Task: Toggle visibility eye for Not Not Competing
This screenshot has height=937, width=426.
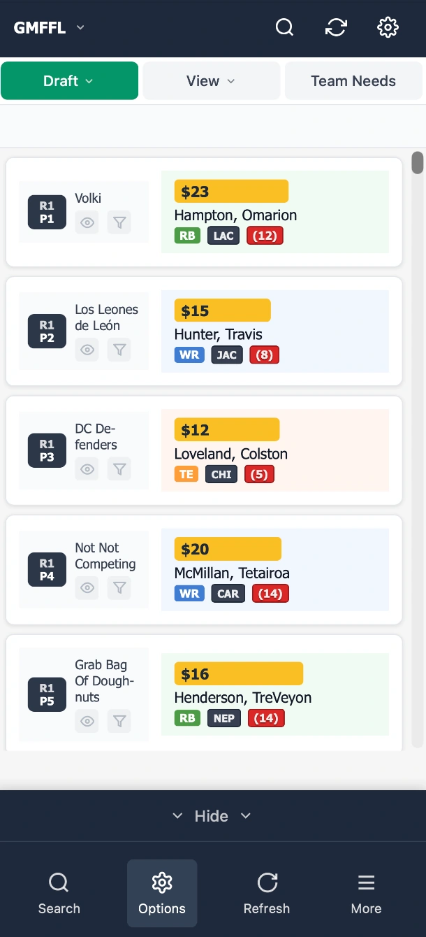Action: coord(87,588)
